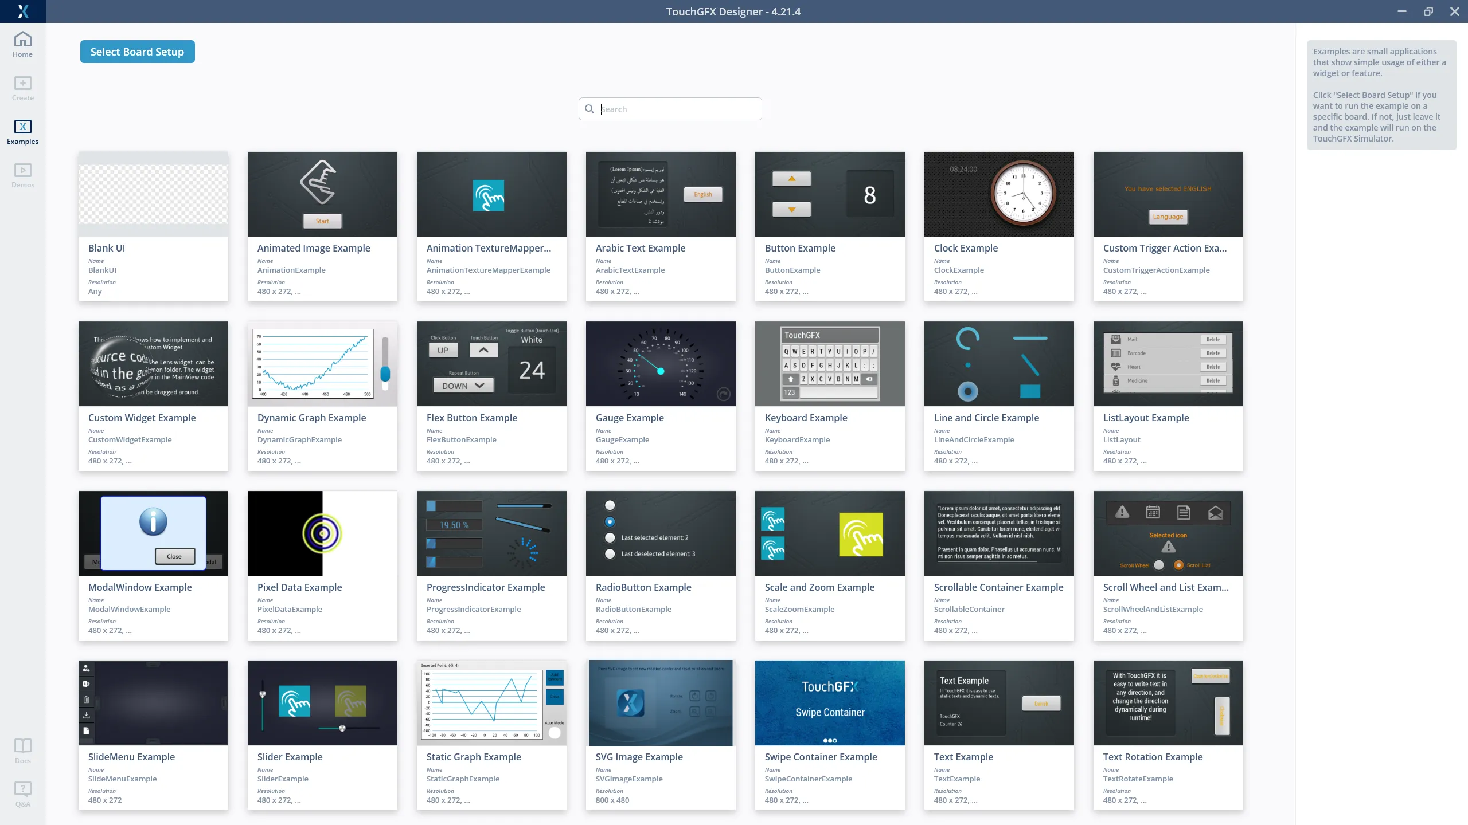Click the Home icon in sidebar
The height and width of the screenshot is (825, 1468).
click(x=22, y=39)
